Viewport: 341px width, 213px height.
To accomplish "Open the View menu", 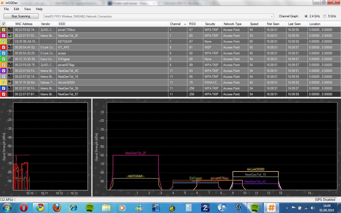I will (27, 9).
